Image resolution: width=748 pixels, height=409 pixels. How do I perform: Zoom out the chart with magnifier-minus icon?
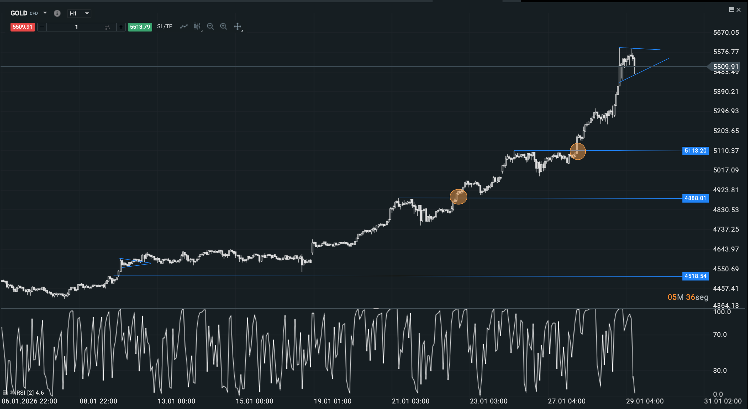coord(210,27)
